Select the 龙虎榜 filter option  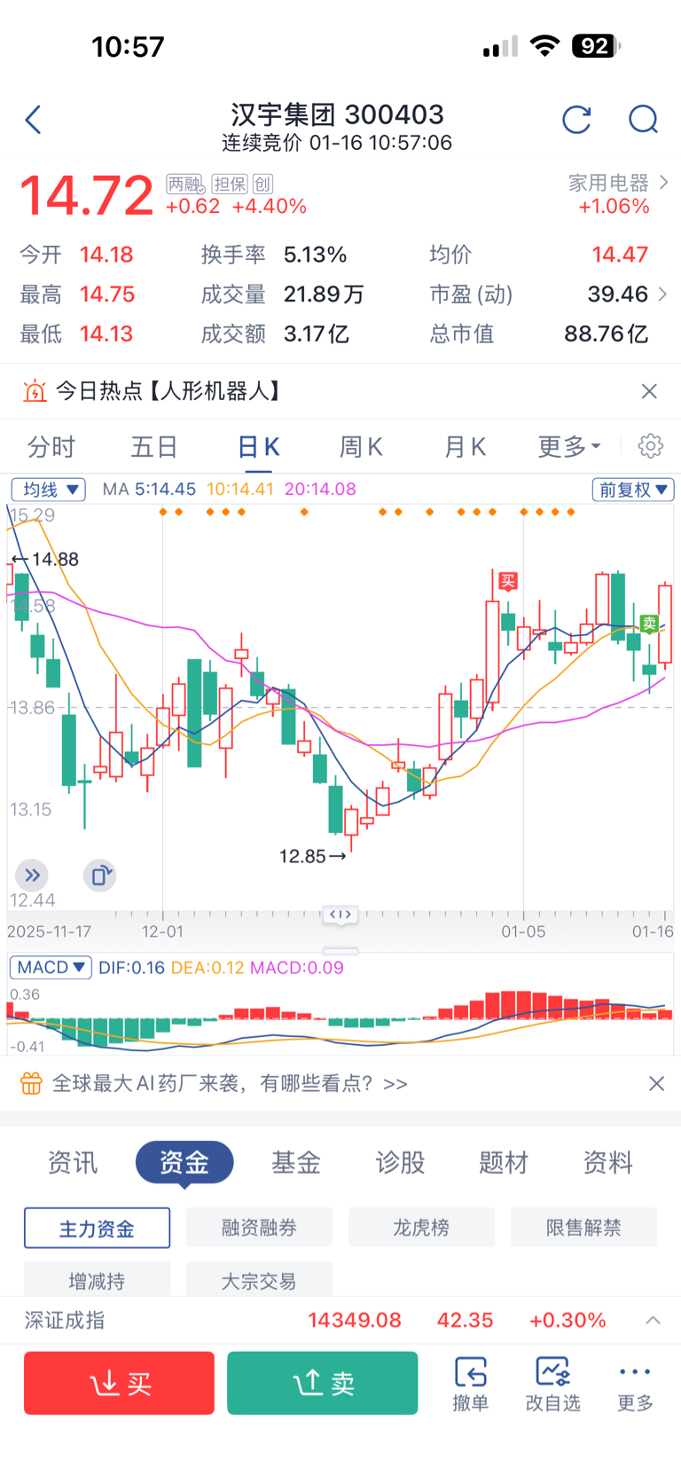[x=421, y=1228]
